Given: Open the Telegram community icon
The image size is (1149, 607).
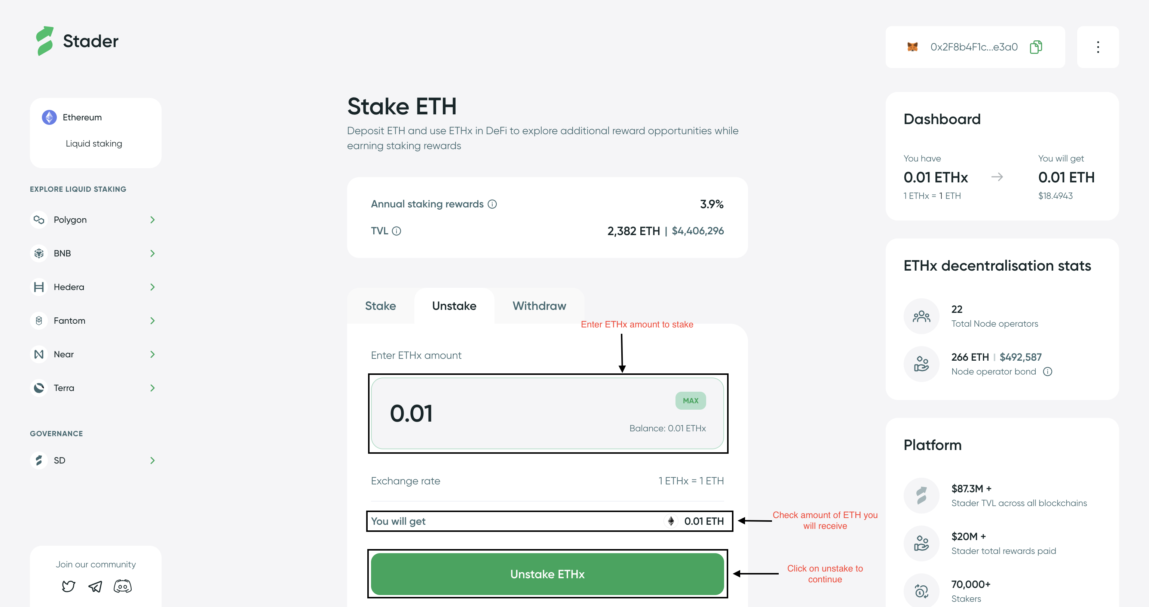Looking at the screenshot, I should tap(95, 586).
